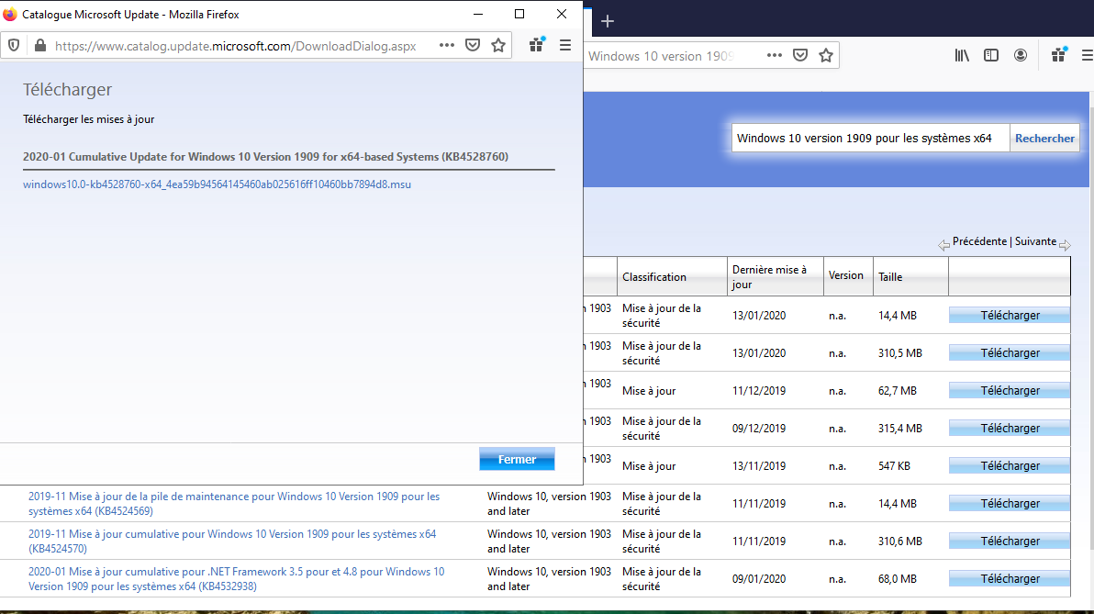Viewport: 1094px width, 614px height.
Task: Click the What's New gift icon in main window
Action: pos(1058,55)
